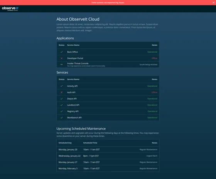The height and width of the screenshot is (179, 216).
Task: Click Registry API Operational status text
Action: pyautogui.click(x=152, y=111)
